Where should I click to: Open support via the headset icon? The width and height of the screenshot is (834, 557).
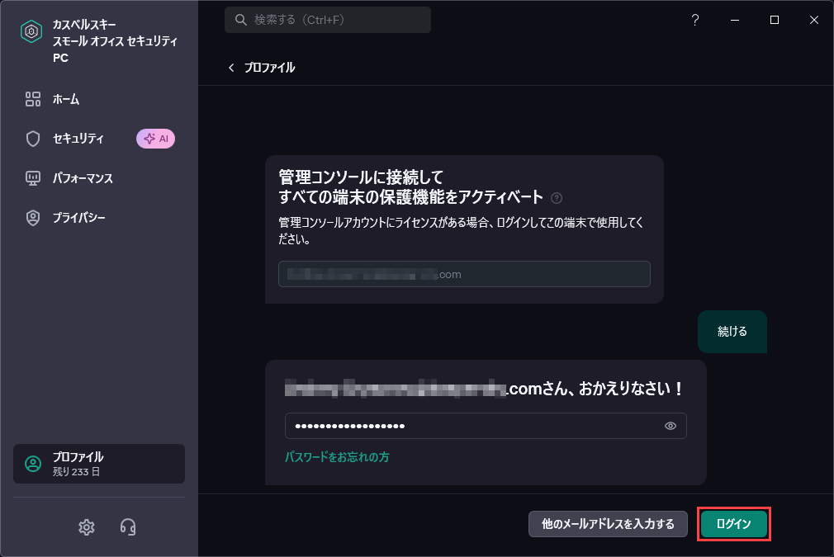(x=128, y=527)
